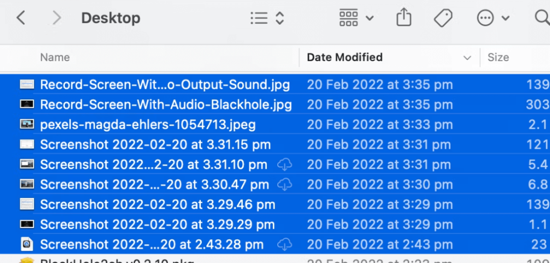
Task: Click the Finder back arrow
Action: pyautogui.click(x=20, y=18)
